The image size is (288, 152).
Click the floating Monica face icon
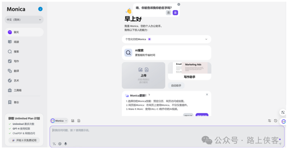pos(283,122)
